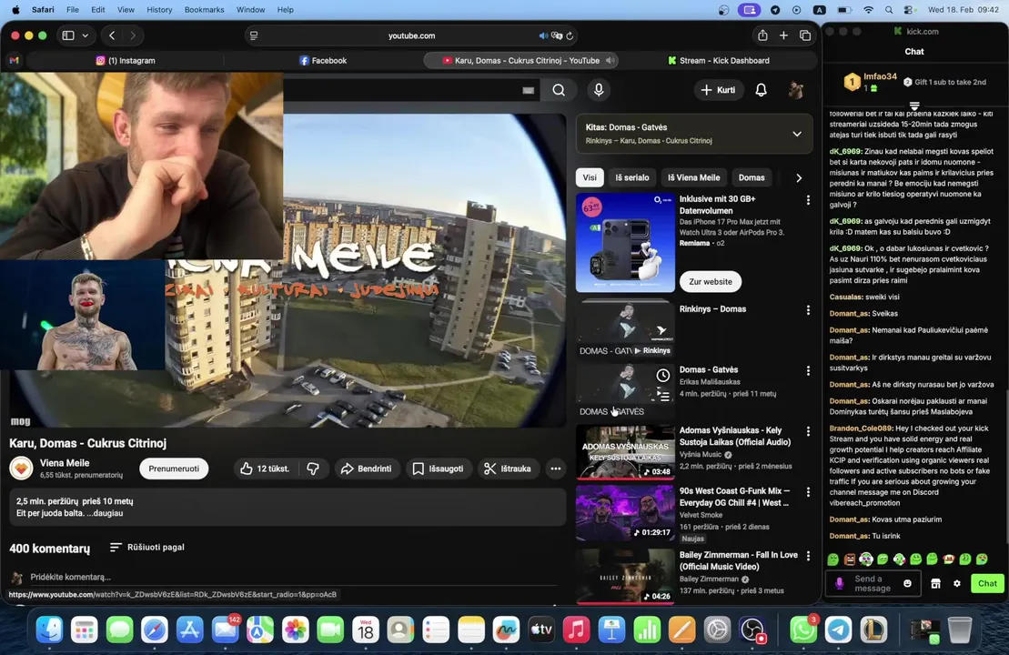Open Kick chat shop icon
Screen dimensions: 1009x655
935,583
